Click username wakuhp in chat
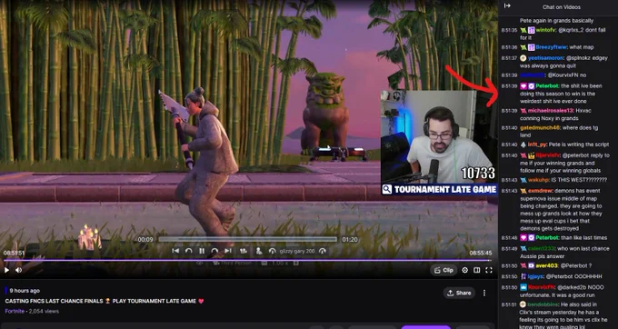618x329 pixels. click(x=538, y=180)
